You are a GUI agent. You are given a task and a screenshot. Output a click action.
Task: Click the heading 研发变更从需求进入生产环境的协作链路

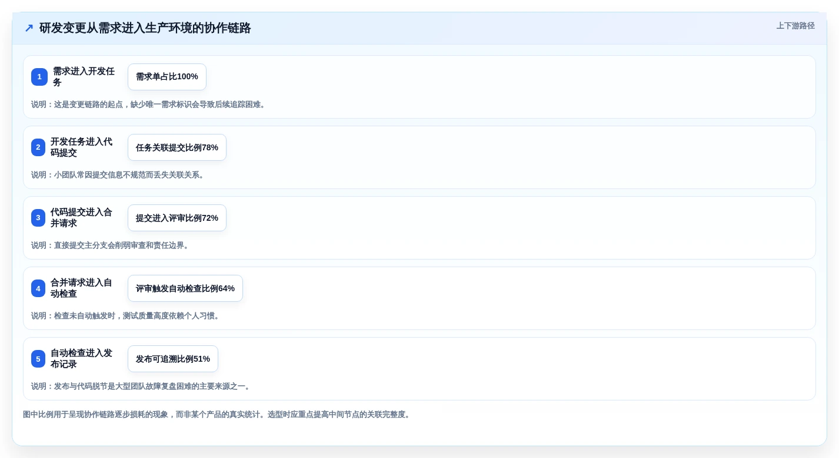point(145,28)
